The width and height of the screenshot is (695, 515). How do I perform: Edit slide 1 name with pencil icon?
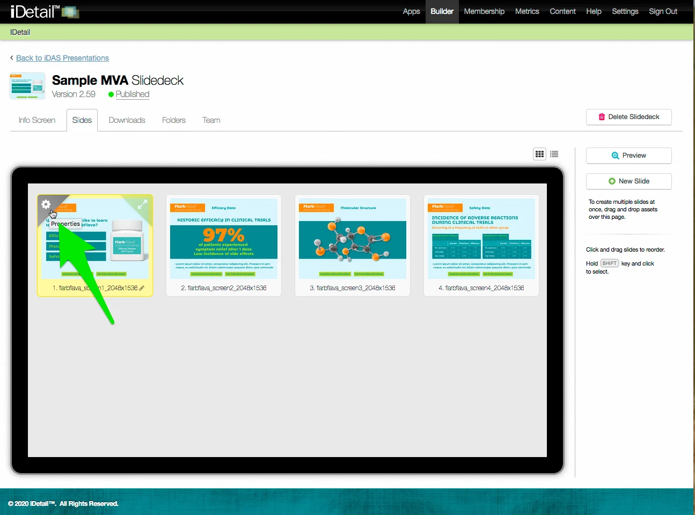tap(142, 288)
